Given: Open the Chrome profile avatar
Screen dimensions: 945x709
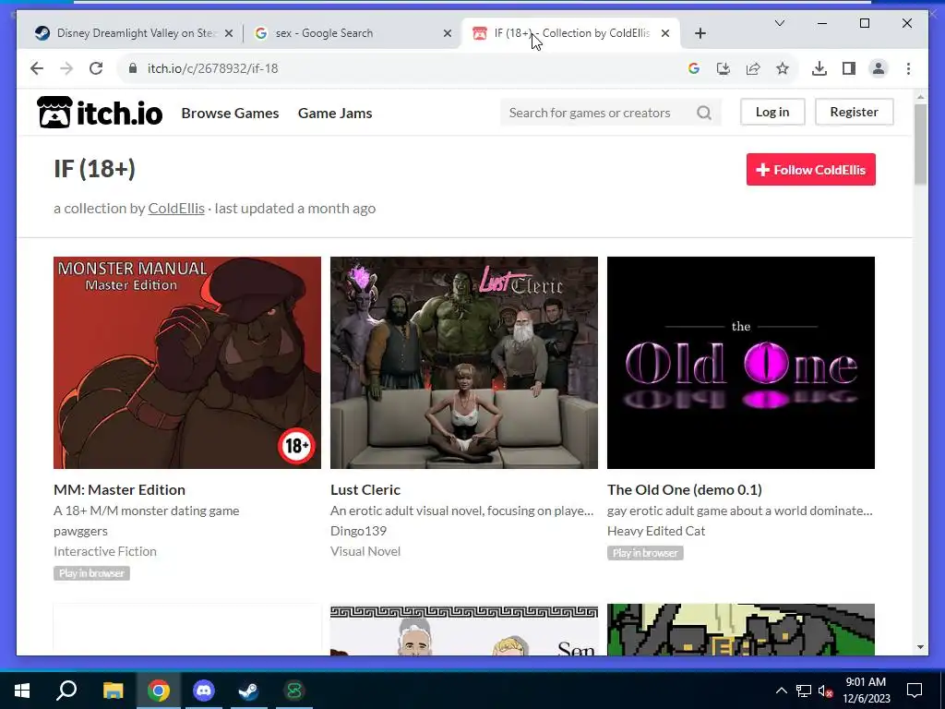Looking at the screenshot, I should click(x=879, y=68).
